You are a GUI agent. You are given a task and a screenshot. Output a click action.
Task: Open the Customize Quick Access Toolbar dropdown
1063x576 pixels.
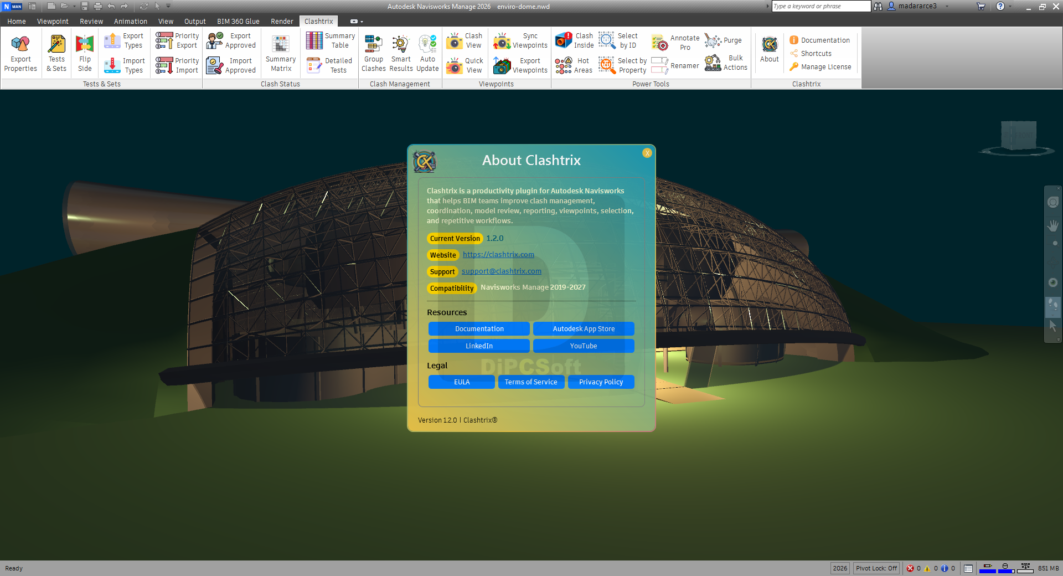(168, 6)
